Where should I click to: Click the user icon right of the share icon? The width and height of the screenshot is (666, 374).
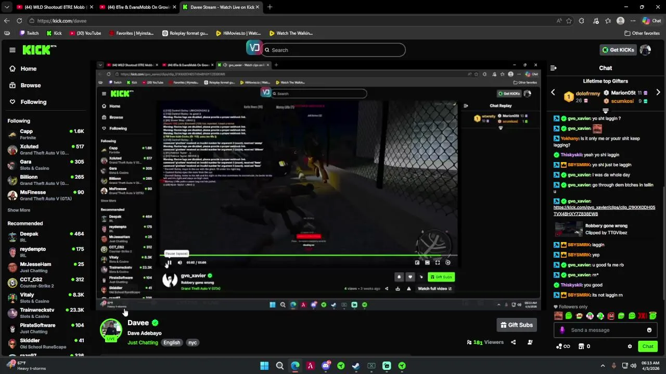point(530,342)
